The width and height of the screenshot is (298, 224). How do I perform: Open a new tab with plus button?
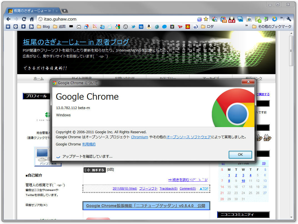(65, 11)
